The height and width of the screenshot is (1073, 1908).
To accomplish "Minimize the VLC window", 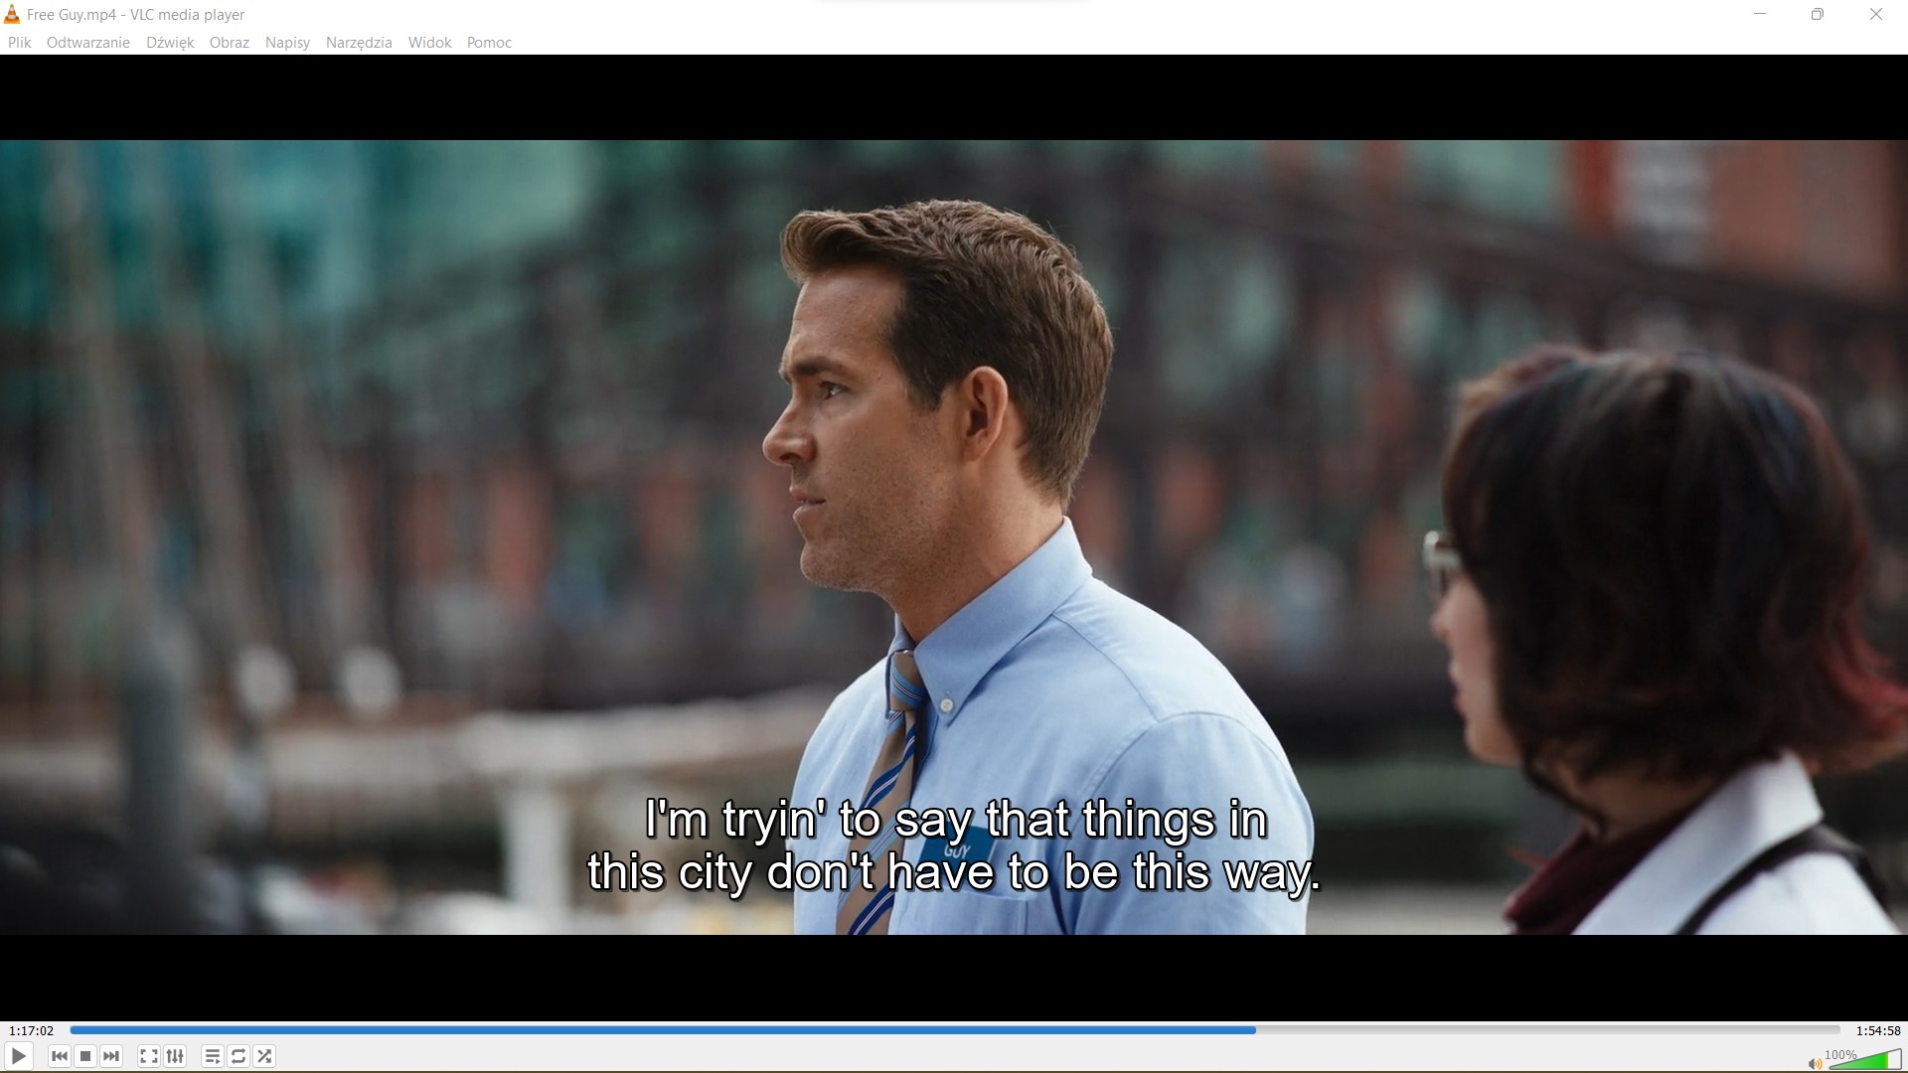I will [1760, 14].
